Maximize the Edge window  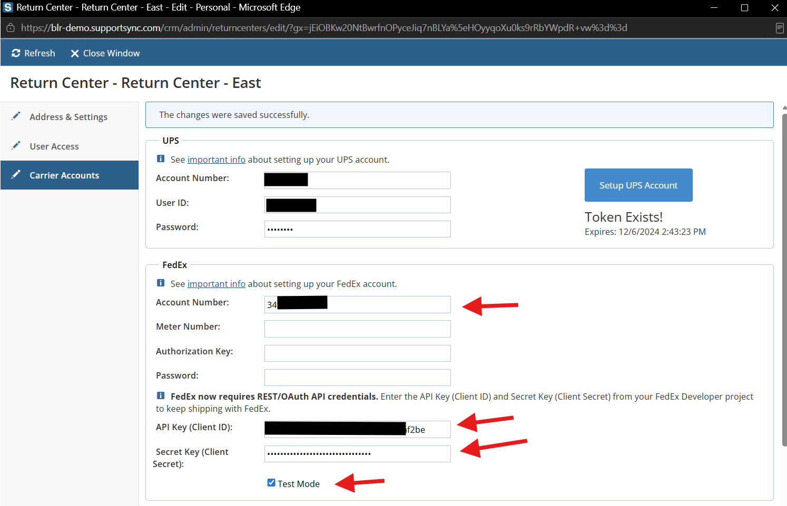pos(744,7)
